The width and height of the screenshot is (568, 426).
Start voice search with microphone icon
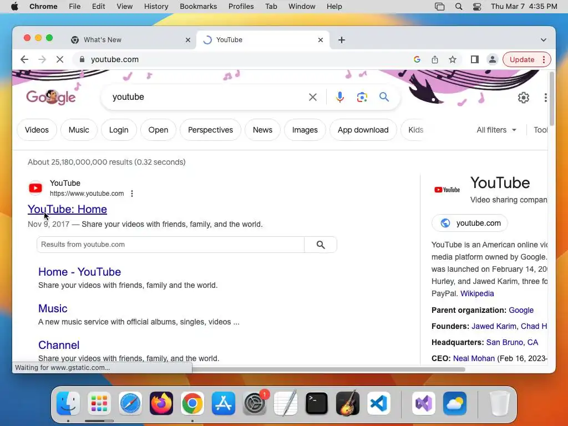340,97
